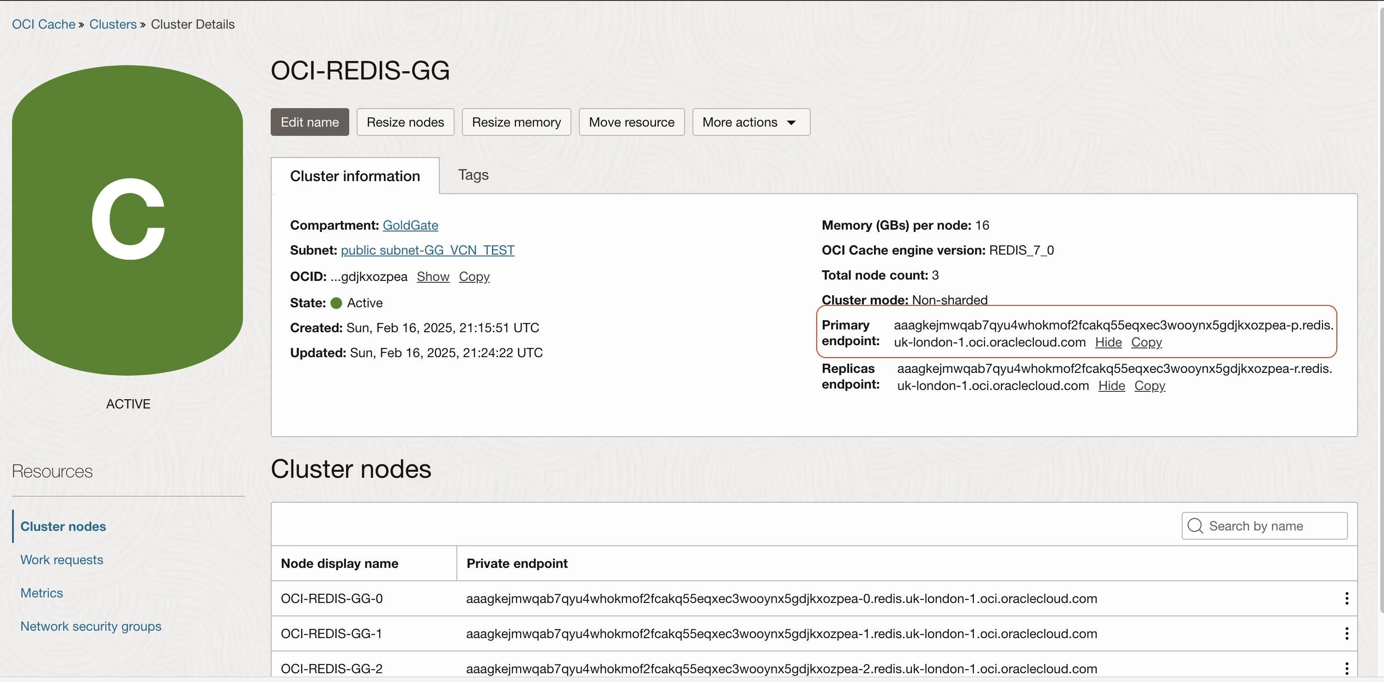The height and width of the screenshot is (682, 1384).
Task: Copy the primary endpoint
Action: 1147,342
